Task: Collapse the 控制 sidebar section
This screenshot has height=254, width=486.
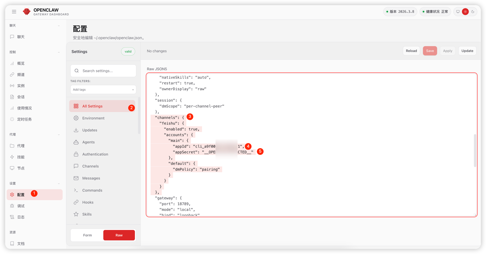Action: click(59, 52)
